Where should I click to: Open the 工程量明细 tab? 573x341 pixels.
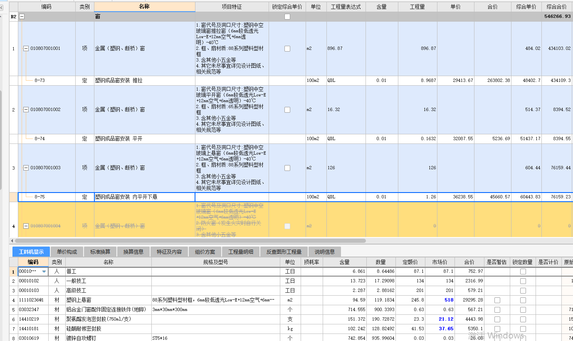241,252
